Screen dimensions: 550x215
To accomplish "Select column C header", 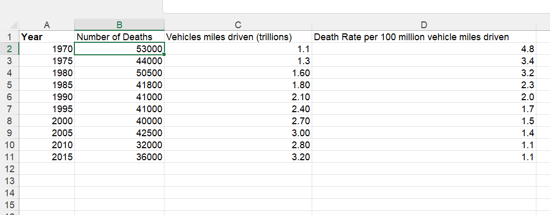I will [x=238, y=25].
